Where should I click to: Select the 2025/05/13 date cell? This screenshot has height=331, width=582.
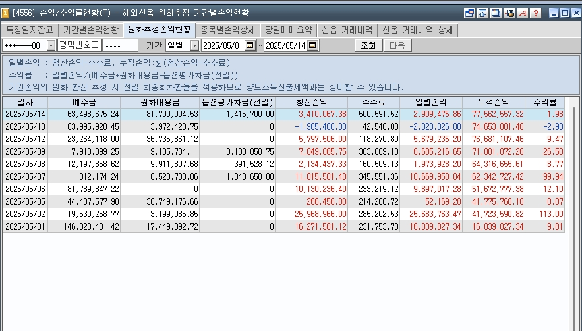(x=25, y=127)
